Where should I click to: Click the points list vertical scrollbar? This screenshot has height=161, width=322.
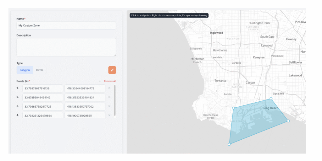(114, 100)
